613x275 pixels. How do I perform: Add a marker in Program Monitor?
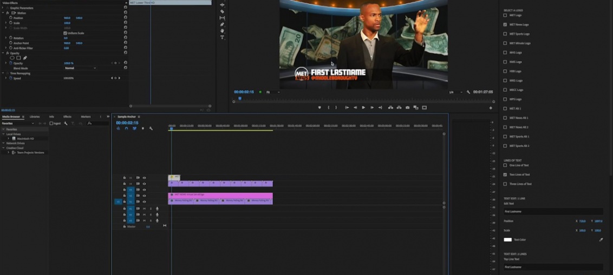coord(319,108)
